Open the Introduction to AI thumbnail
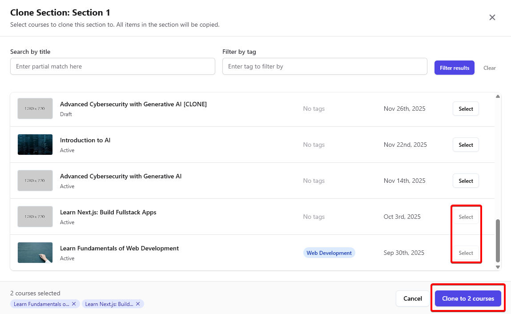 (x=35, y=145)
